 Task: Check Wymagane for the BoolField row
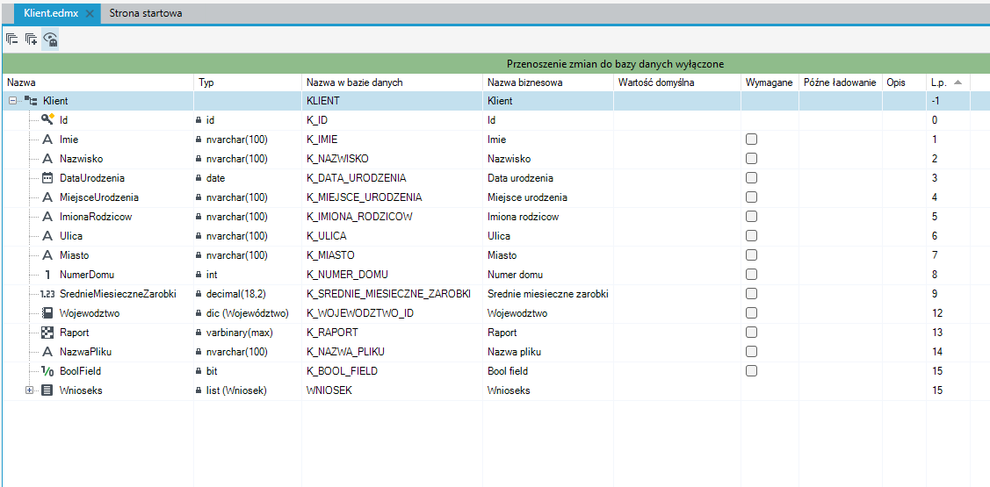751,371
